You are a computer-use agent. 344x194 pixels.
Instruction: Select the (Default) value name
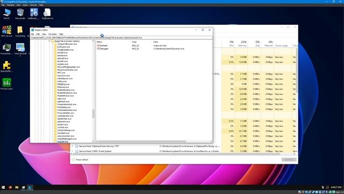(104, 45)
